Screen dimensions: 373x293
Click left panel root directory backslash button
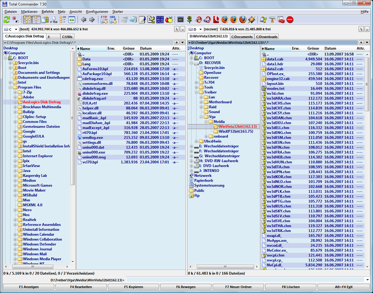[x=176, y=29]
